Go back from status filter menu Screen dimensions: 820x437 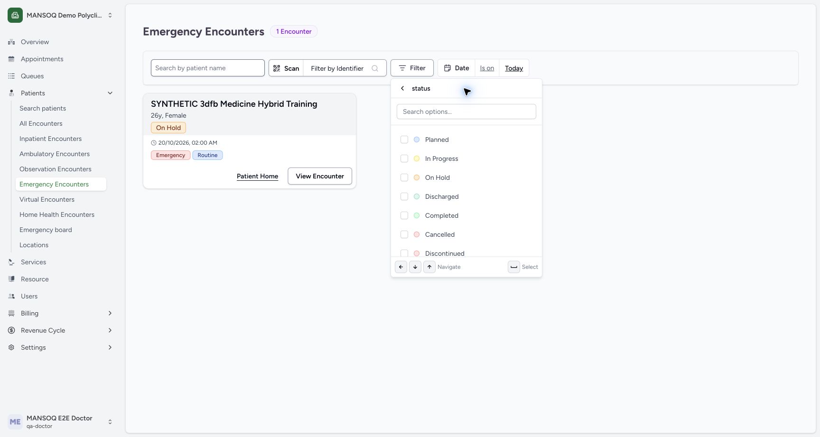(402, 88)
